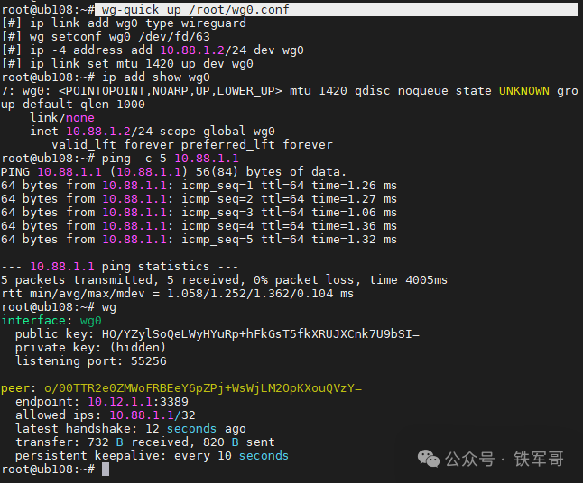Screen dimensions: 583x483
Task: Click the ping reply with time=1.06 ms
Action: tap(199, 213)
